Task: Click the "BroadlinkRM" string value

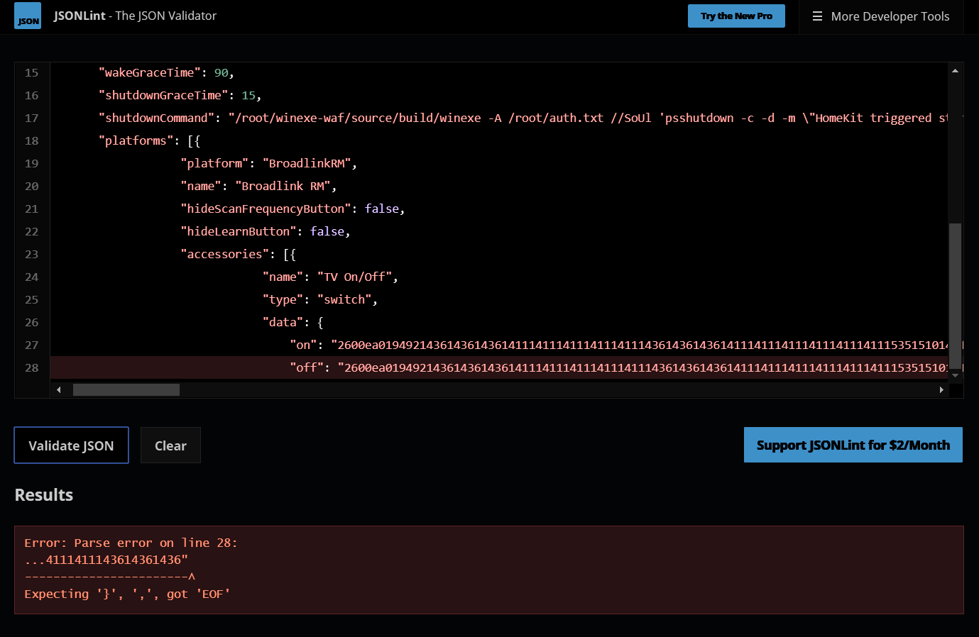Action: [307, 163]
